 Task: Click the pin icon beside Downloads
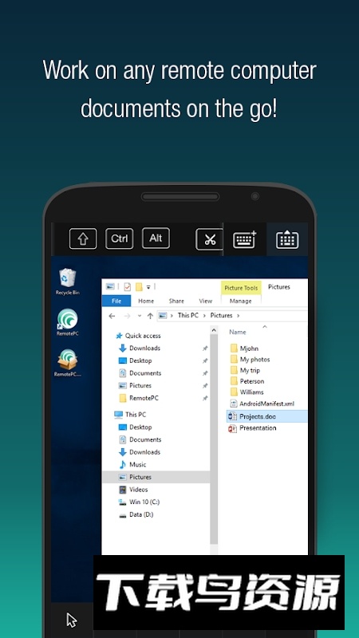(205, 349)
